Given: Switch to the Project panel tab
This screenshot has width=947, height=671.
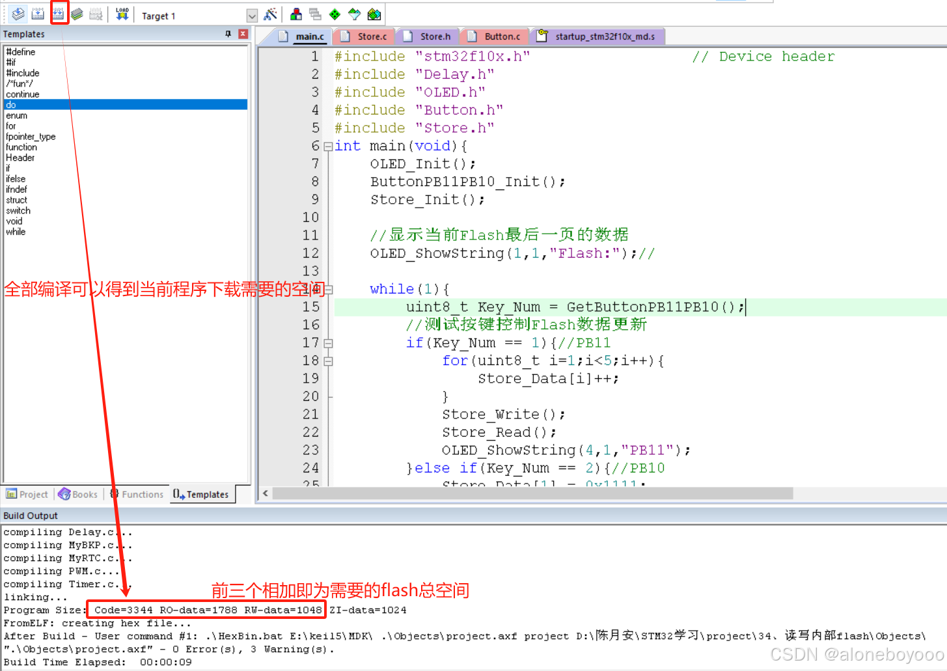Looking at the screenshot, I should [27, 495].
